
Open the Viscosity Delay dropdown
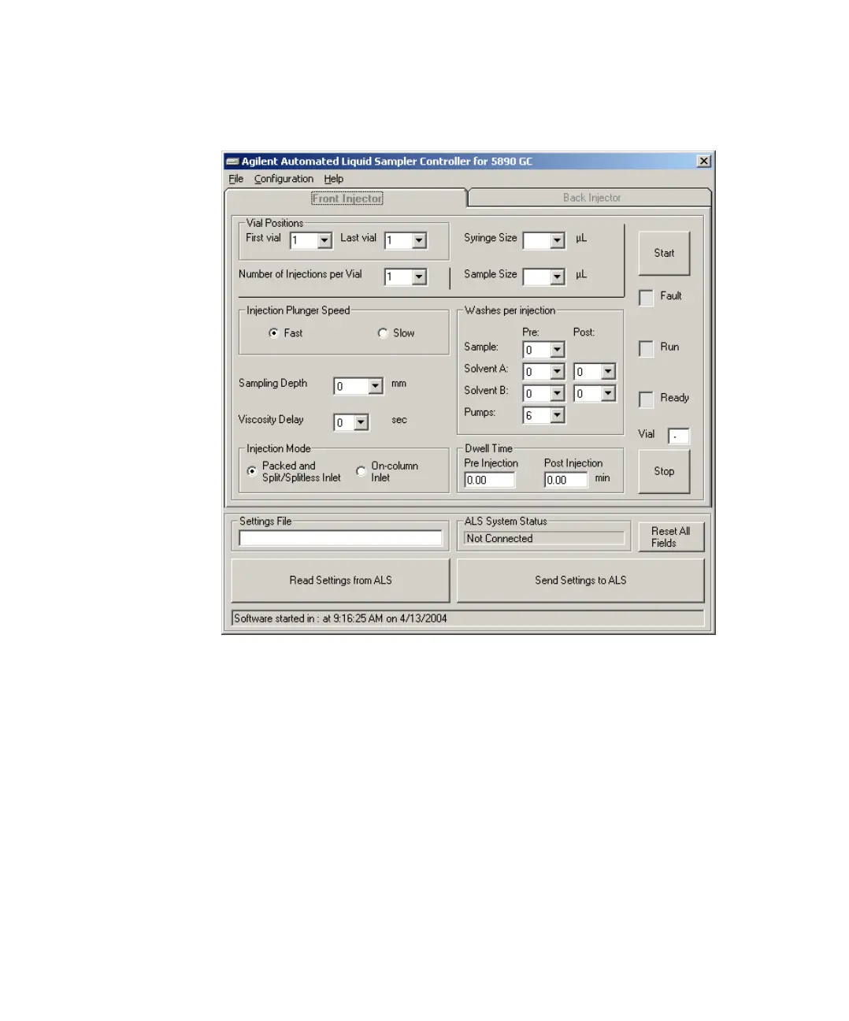pyautogui.click(x=361, y=422)
